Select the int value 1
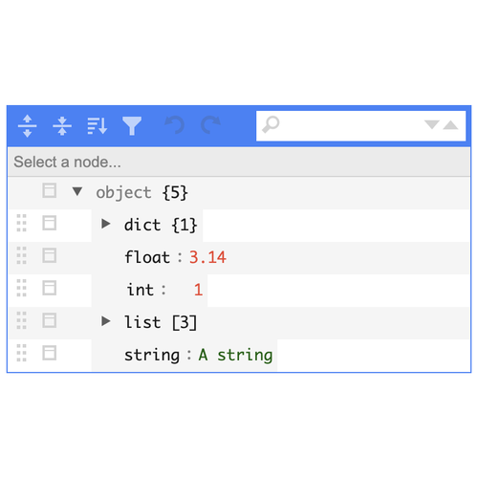The width and height of the screenshot is (478, 478). [198, 290]
